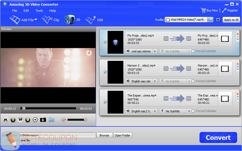Screen dimensions: 242x151
Task: Uncheck the Maroon 5 file checkbox
Action: pyautogui.click(x=105, y=72)
